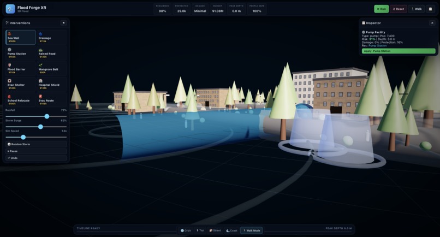Select the Sea Wall intervention

pyautogui.click(x=21, y=37)
